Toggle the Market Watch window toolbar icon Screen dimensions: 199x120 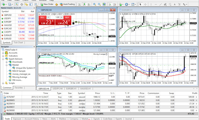coord(17,4)
